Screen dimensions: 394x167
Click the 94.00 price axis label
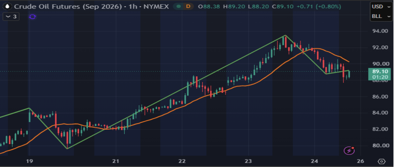pyautogui.click(x=380, y=31)
